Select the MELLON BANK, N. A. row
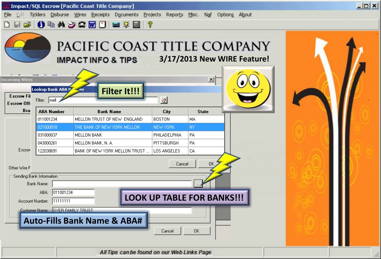This screenshot has height=259, width=381. tap(130, 143)
